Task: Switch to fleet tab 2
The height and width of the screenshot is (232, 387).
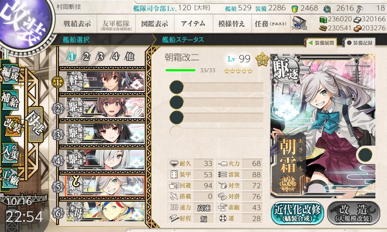Action: tap(86, 57)
